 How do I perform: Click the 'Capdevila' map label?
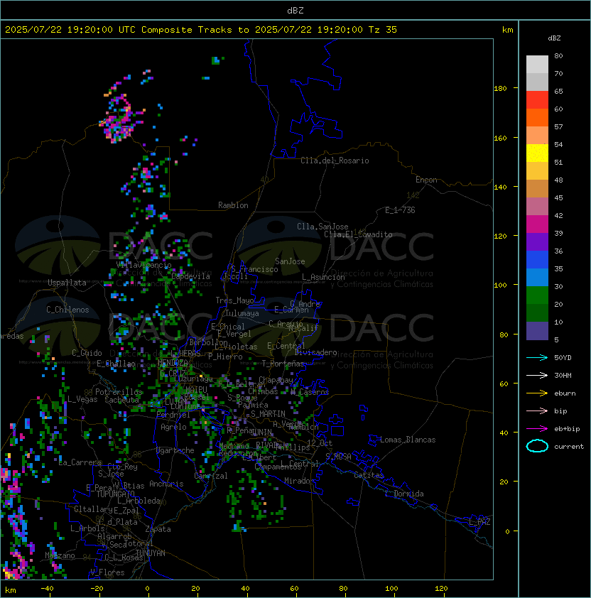coord(190,276)
